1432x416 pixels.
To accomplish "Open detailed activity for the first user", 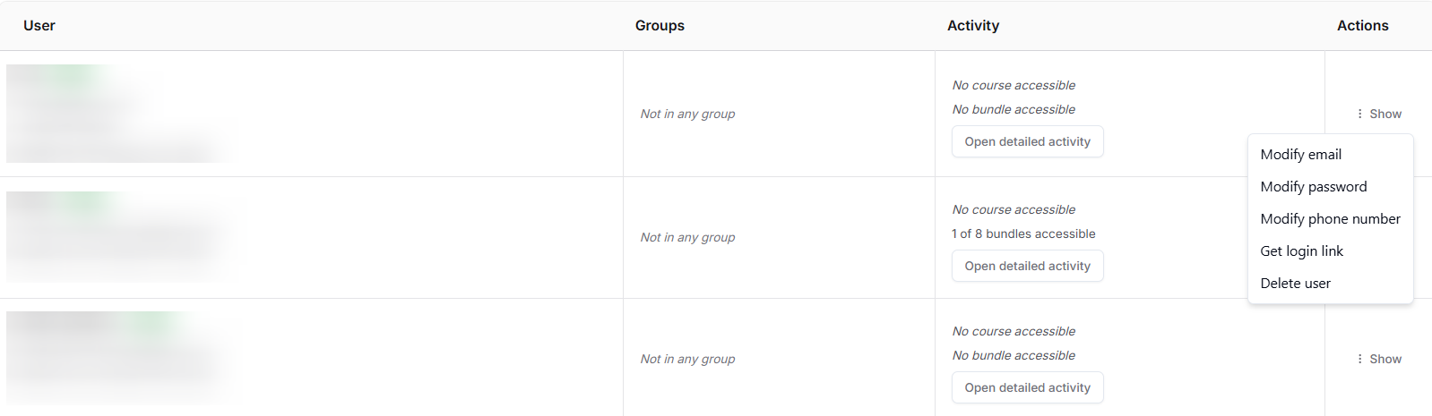I will pos(1027,141).
